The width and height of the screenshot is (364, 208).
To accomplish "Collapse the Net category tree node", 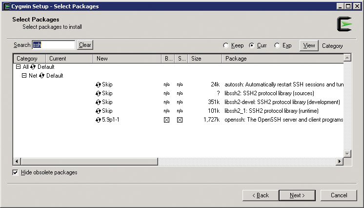I will [24, 76].
